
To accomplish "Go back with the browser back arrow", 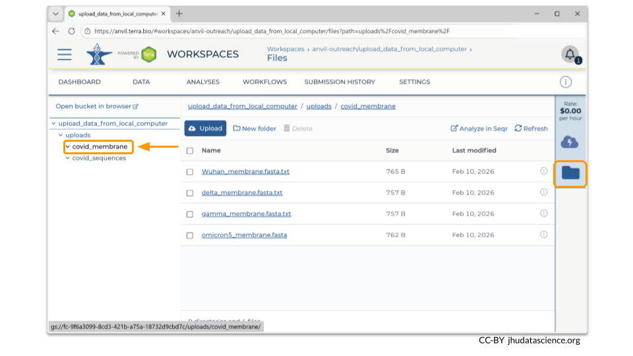I will tap(55, 31).
